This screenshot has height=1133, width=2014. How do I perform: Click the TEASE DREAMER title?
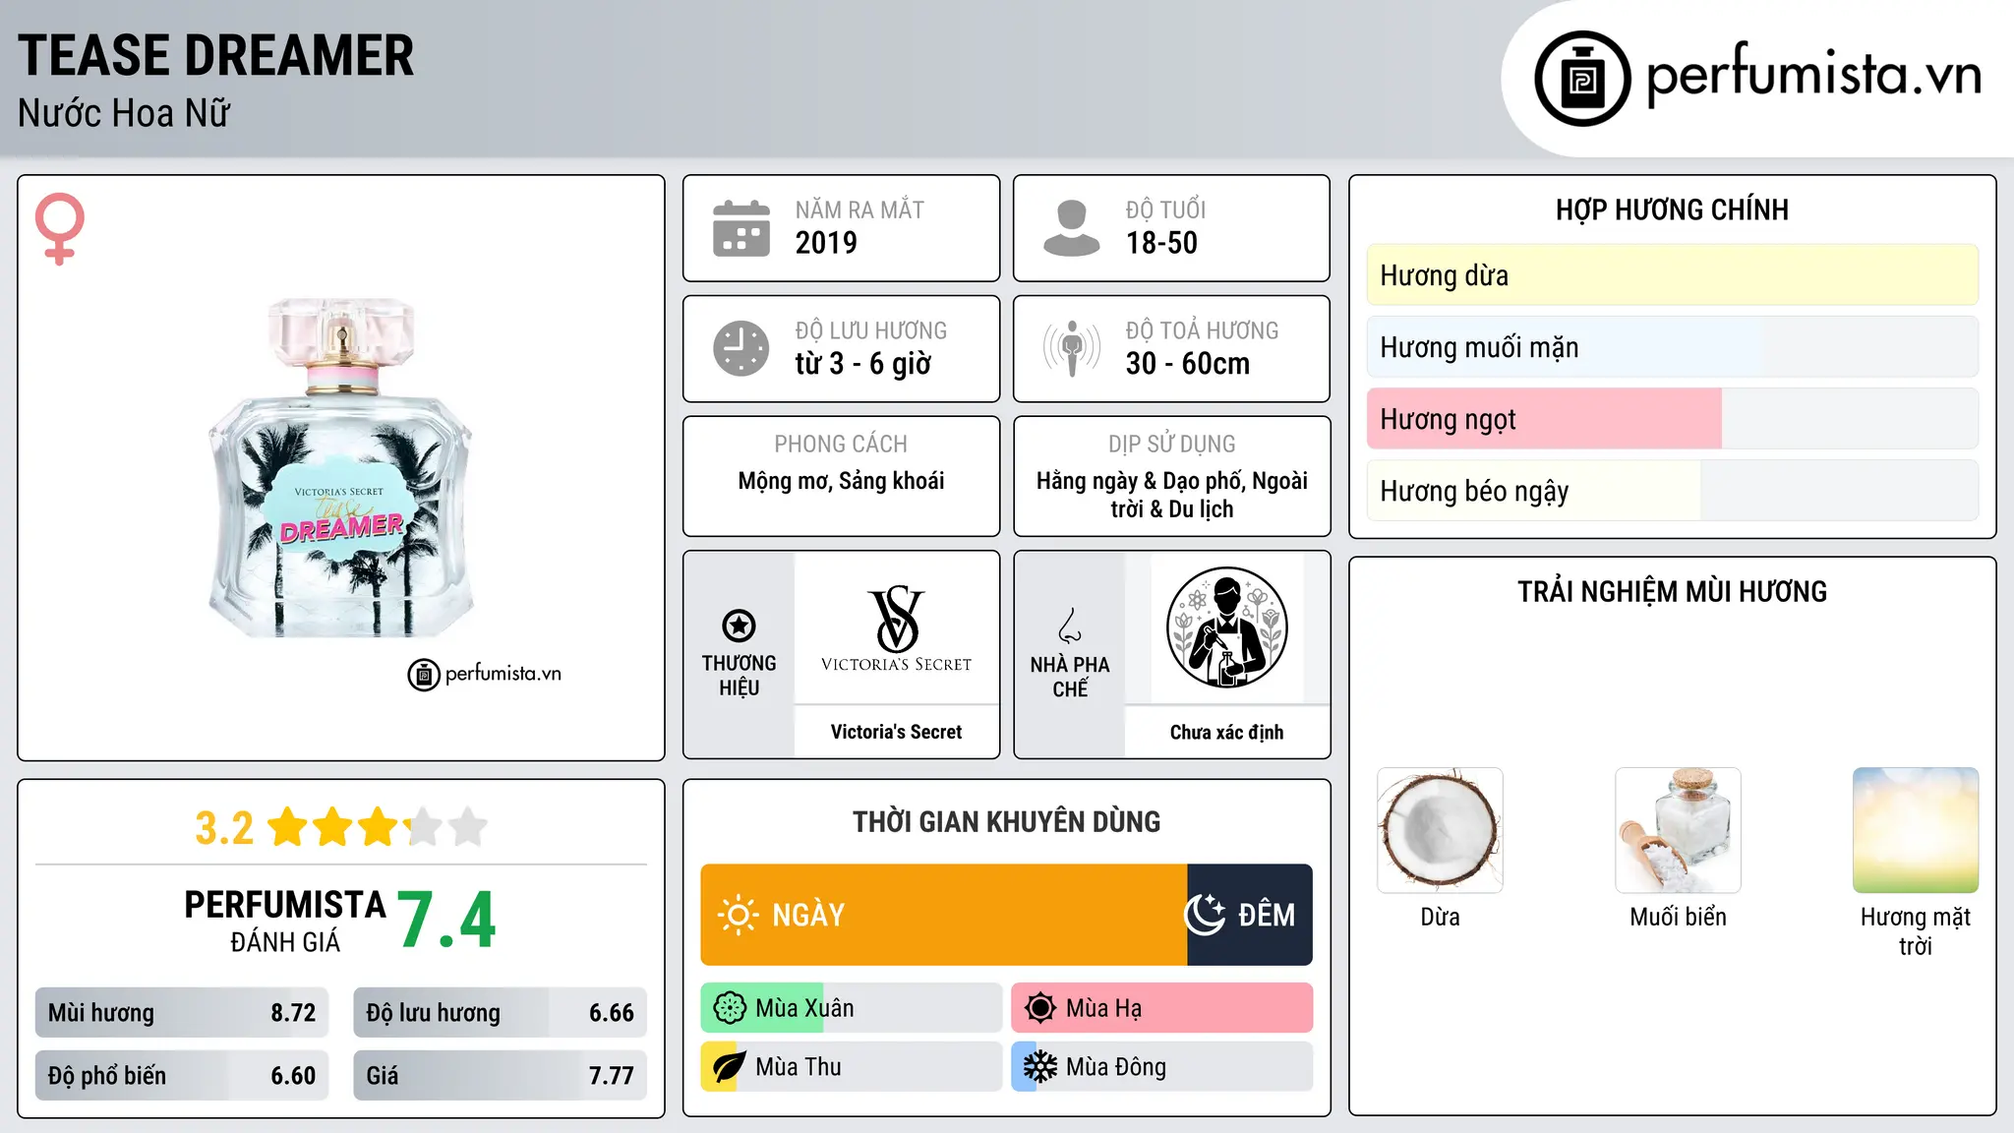tap(216, 55)
